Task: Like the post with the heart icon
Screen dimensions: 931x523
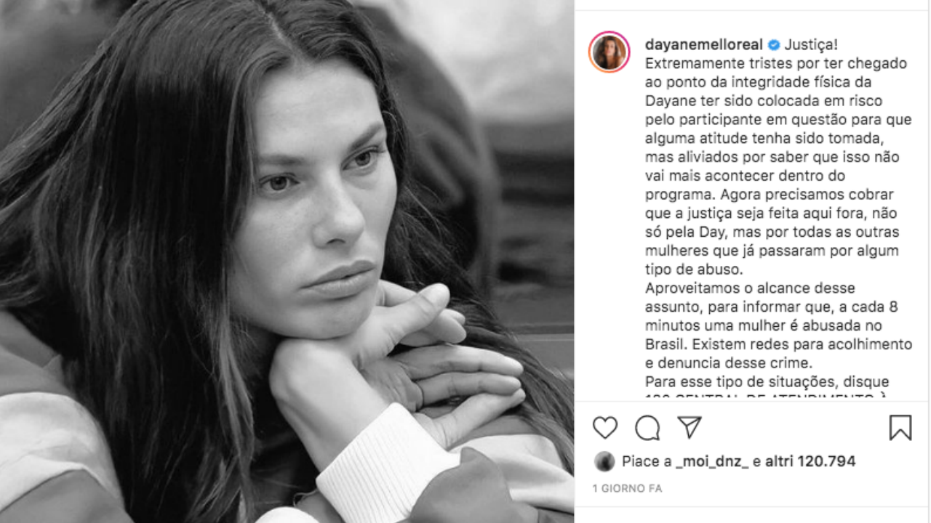Action: coord(604,428)
